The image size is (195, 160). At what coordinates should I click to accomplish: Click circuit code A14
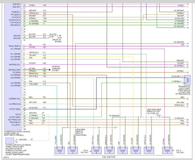[44, 11]
